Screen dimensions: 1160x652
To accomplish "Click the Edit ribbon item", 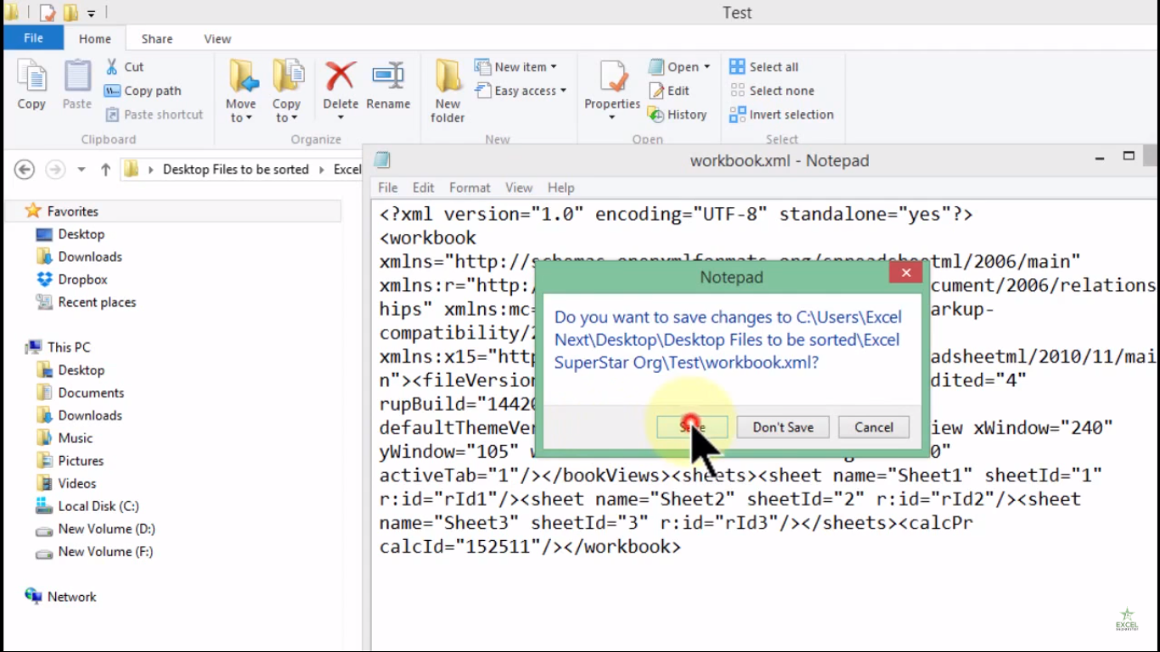I will click(669, 91).
